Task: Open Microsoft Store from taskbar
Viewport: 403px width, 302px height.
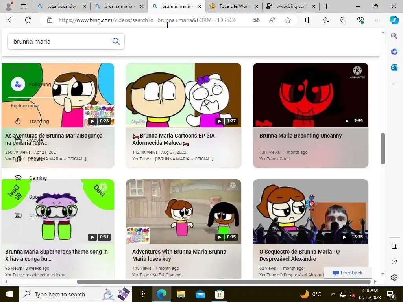Action: (x=219, y=294)
